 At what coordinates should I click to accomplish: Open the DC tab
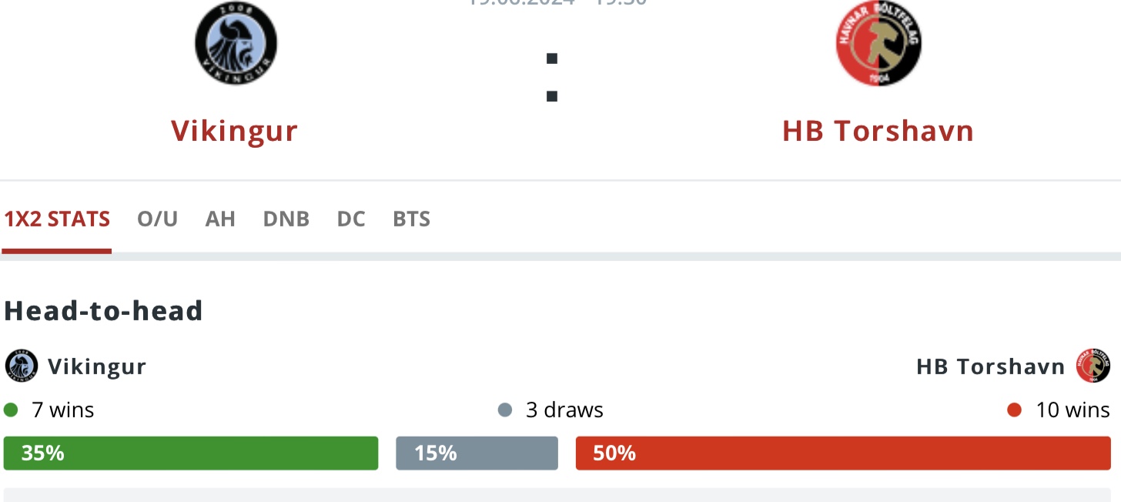[x=351, y=219]
